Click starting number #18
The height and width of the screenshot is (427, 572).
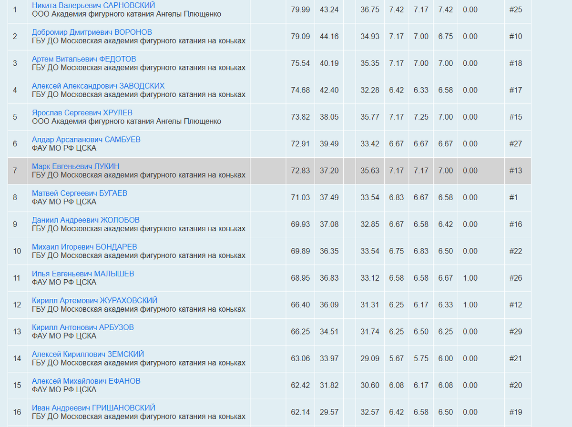pos(516,63)
